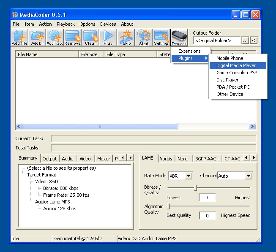Click the MediaCoder title bar app icon

(15, 15)
